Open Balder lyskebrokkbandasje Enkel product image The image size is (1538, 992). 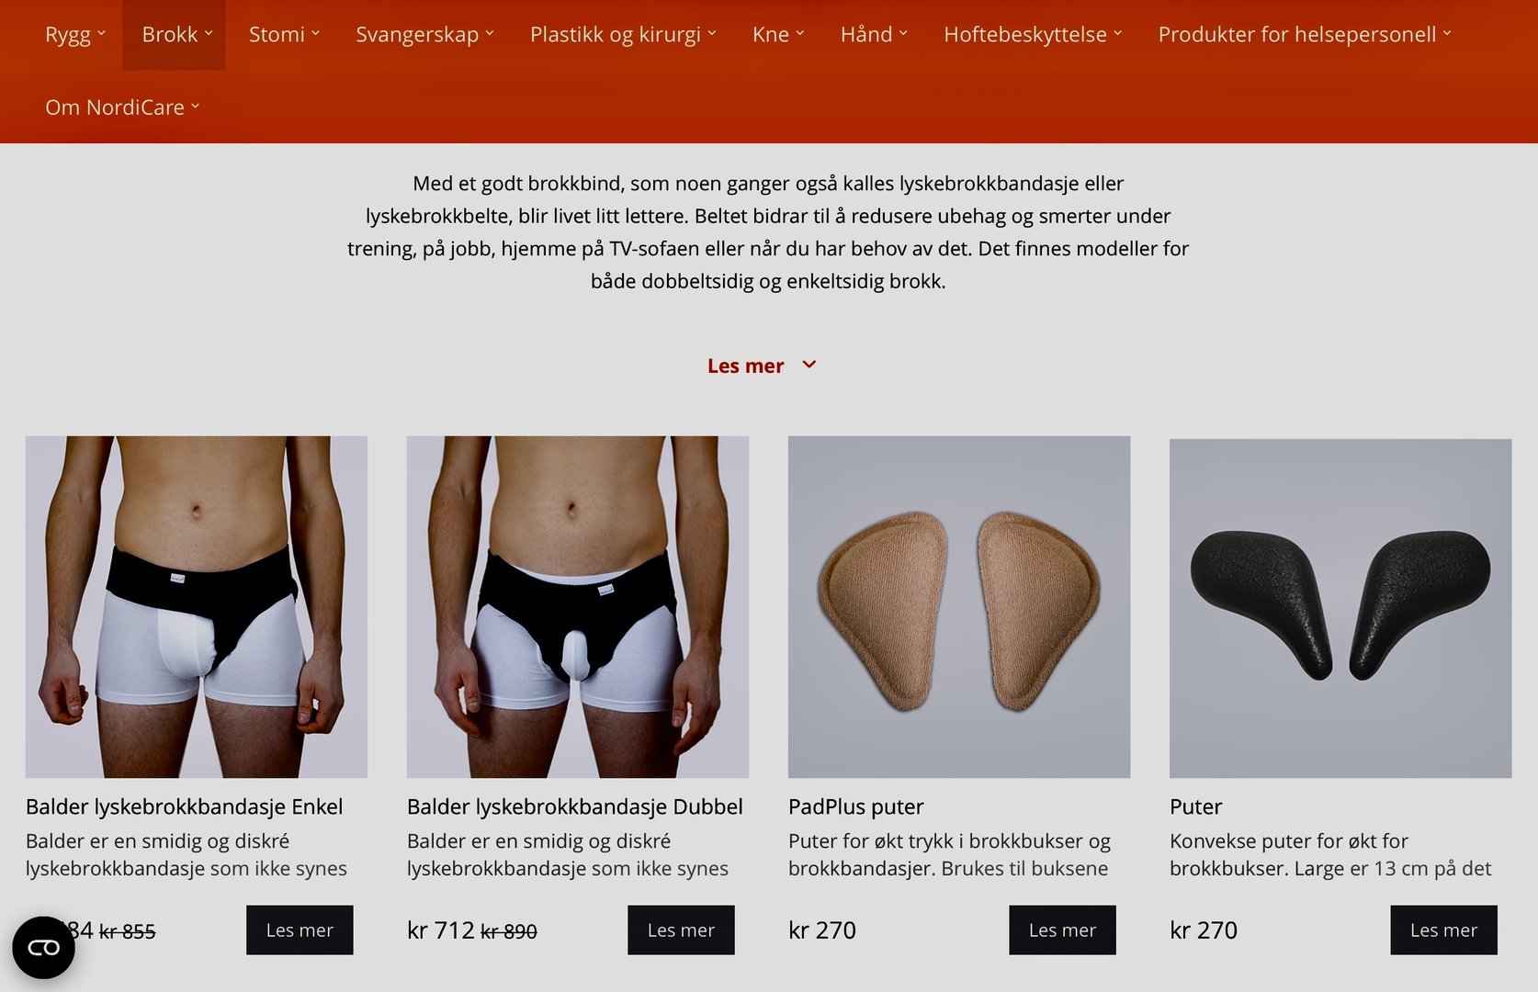pyautogui.click(x=197, y=607)
